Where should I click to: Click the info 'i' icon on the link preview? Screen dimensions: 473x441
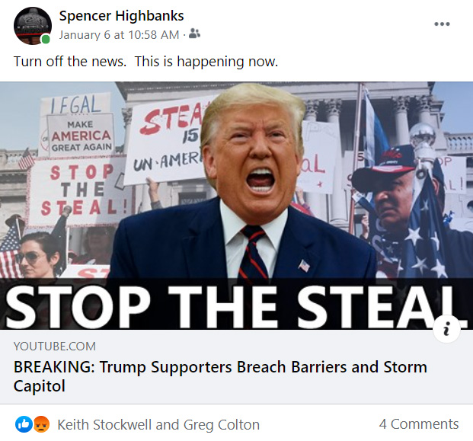(447, 329)
